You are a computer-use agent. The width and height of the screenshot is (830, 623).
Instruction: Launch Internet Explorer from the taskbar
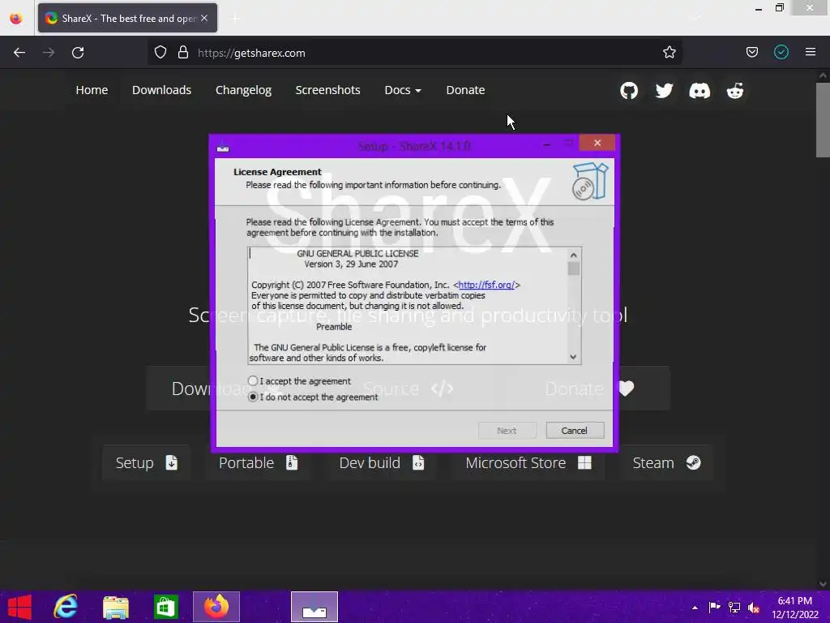[66, 607]
